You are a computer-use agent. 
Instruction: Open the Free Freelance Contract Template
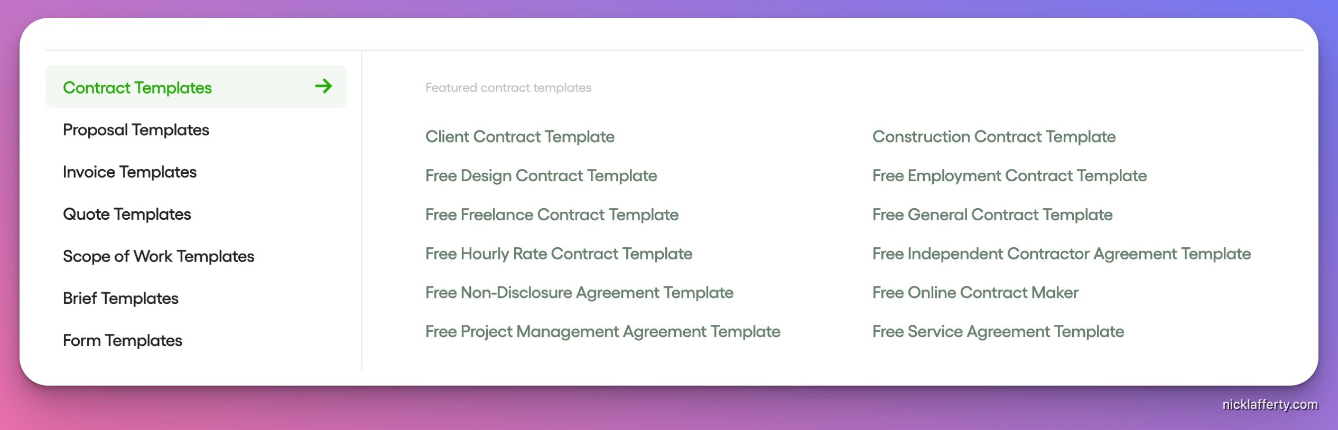point(551,214)
